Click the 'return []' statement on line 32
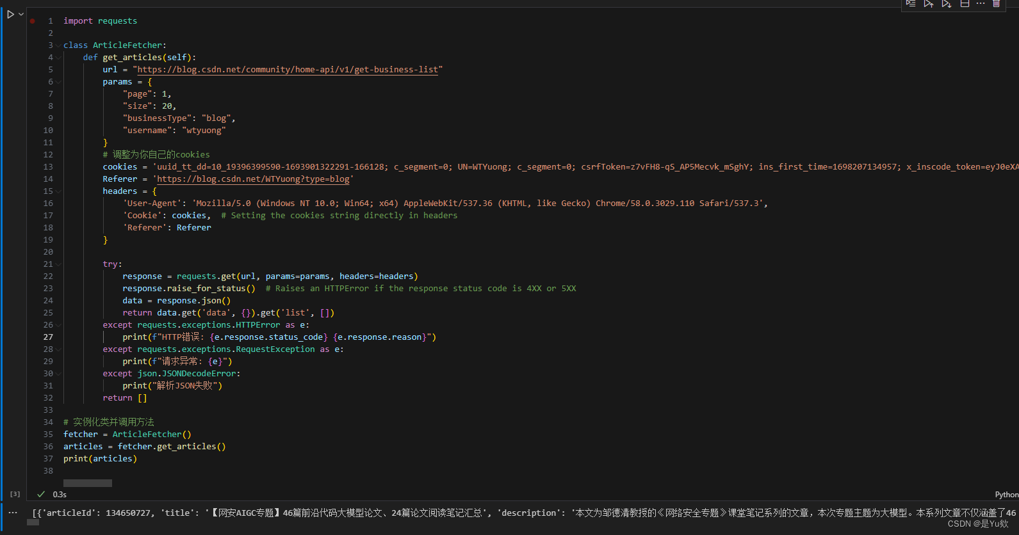 125,398
